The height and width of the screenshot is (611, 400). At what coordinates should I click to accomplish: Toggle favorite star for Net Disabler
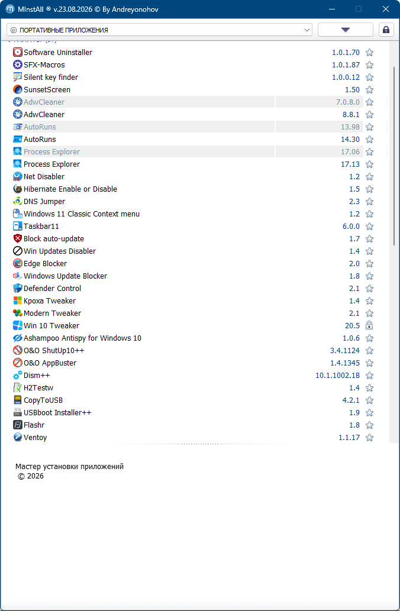tap(370, 176)
